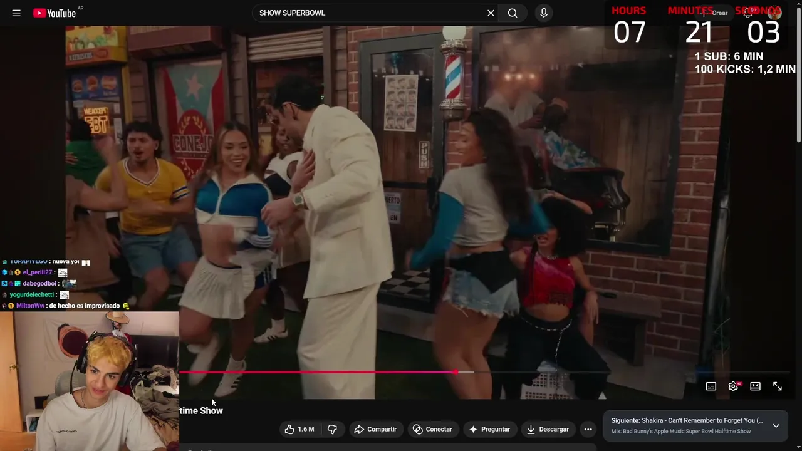This screenshot has height=451, width=802.
Task: Click chat user MiltonWw name
Action: coord(30,306)
